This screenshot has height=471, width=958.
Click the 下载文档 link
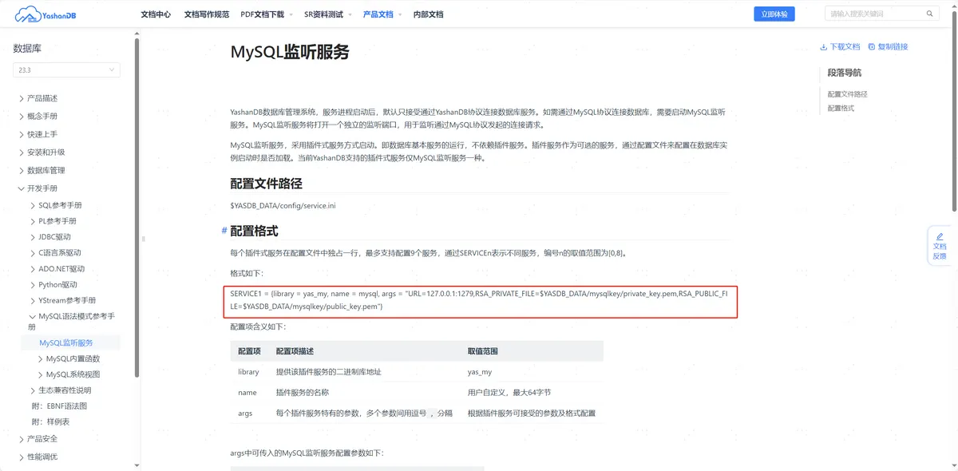pyautogui.click(x=845, y=46)
